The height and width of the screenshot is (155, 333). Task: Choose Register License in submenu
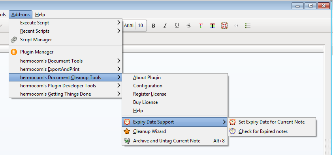175,94
